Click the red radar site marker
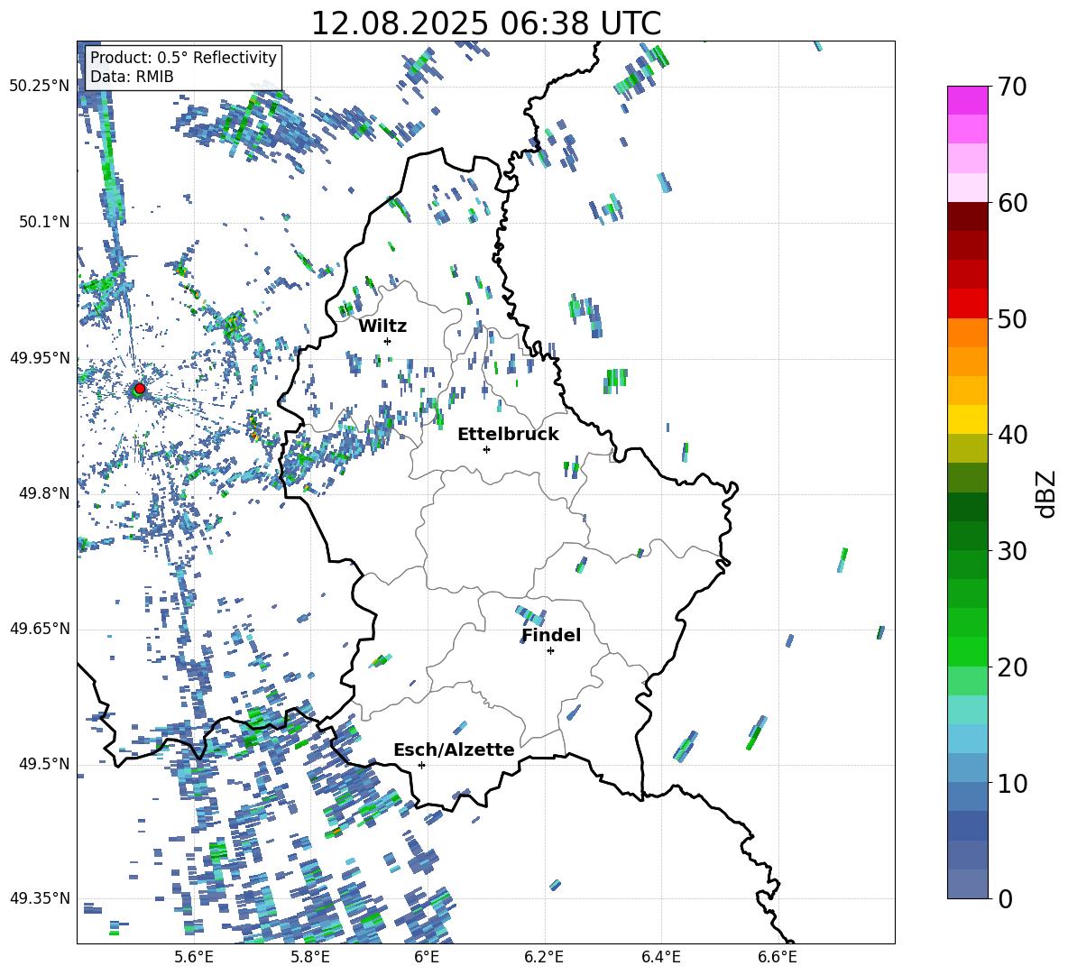Screen dimensions: 1068x975 (x=140, y=388)
